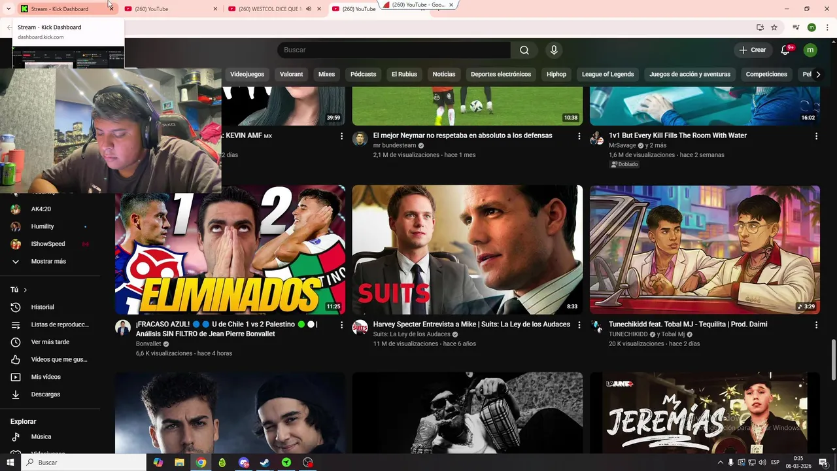Open MrSavage channel avatar
Screen dimensions: 837x471
(x=597, y=138)
